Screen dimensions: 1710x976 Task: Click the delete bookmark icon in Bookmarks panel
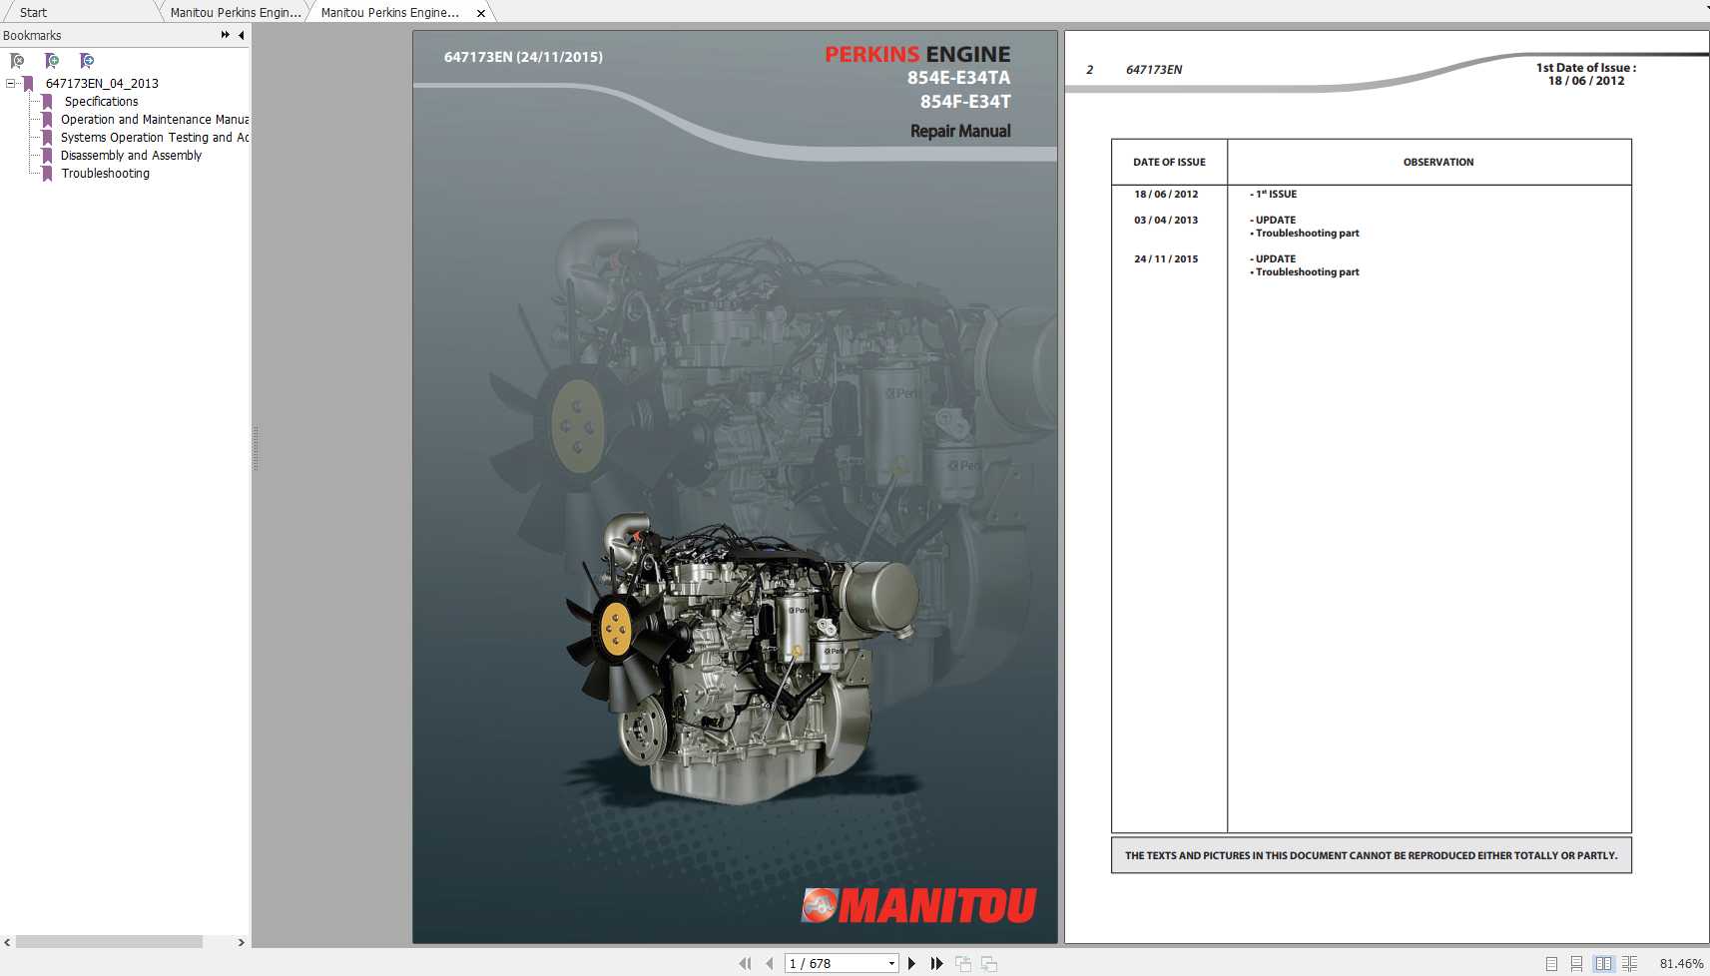tap(17, 61)
